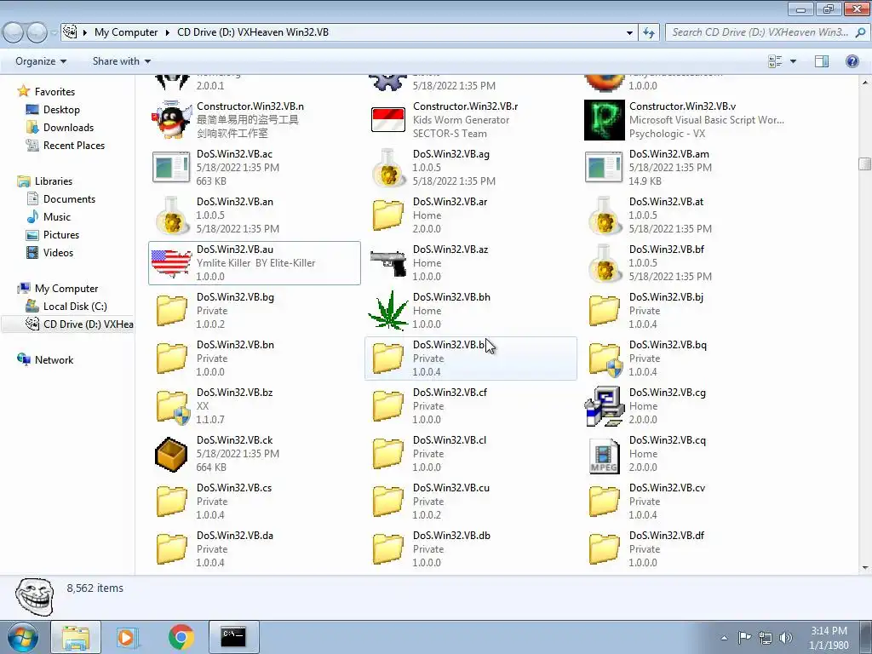Open Chrome from the taskbar

pyautogui.click(x=181, y=637)
